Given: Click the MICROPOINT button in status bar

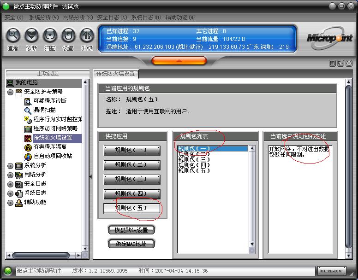Looking at the screenshot, I should click(x=332, y=271).
